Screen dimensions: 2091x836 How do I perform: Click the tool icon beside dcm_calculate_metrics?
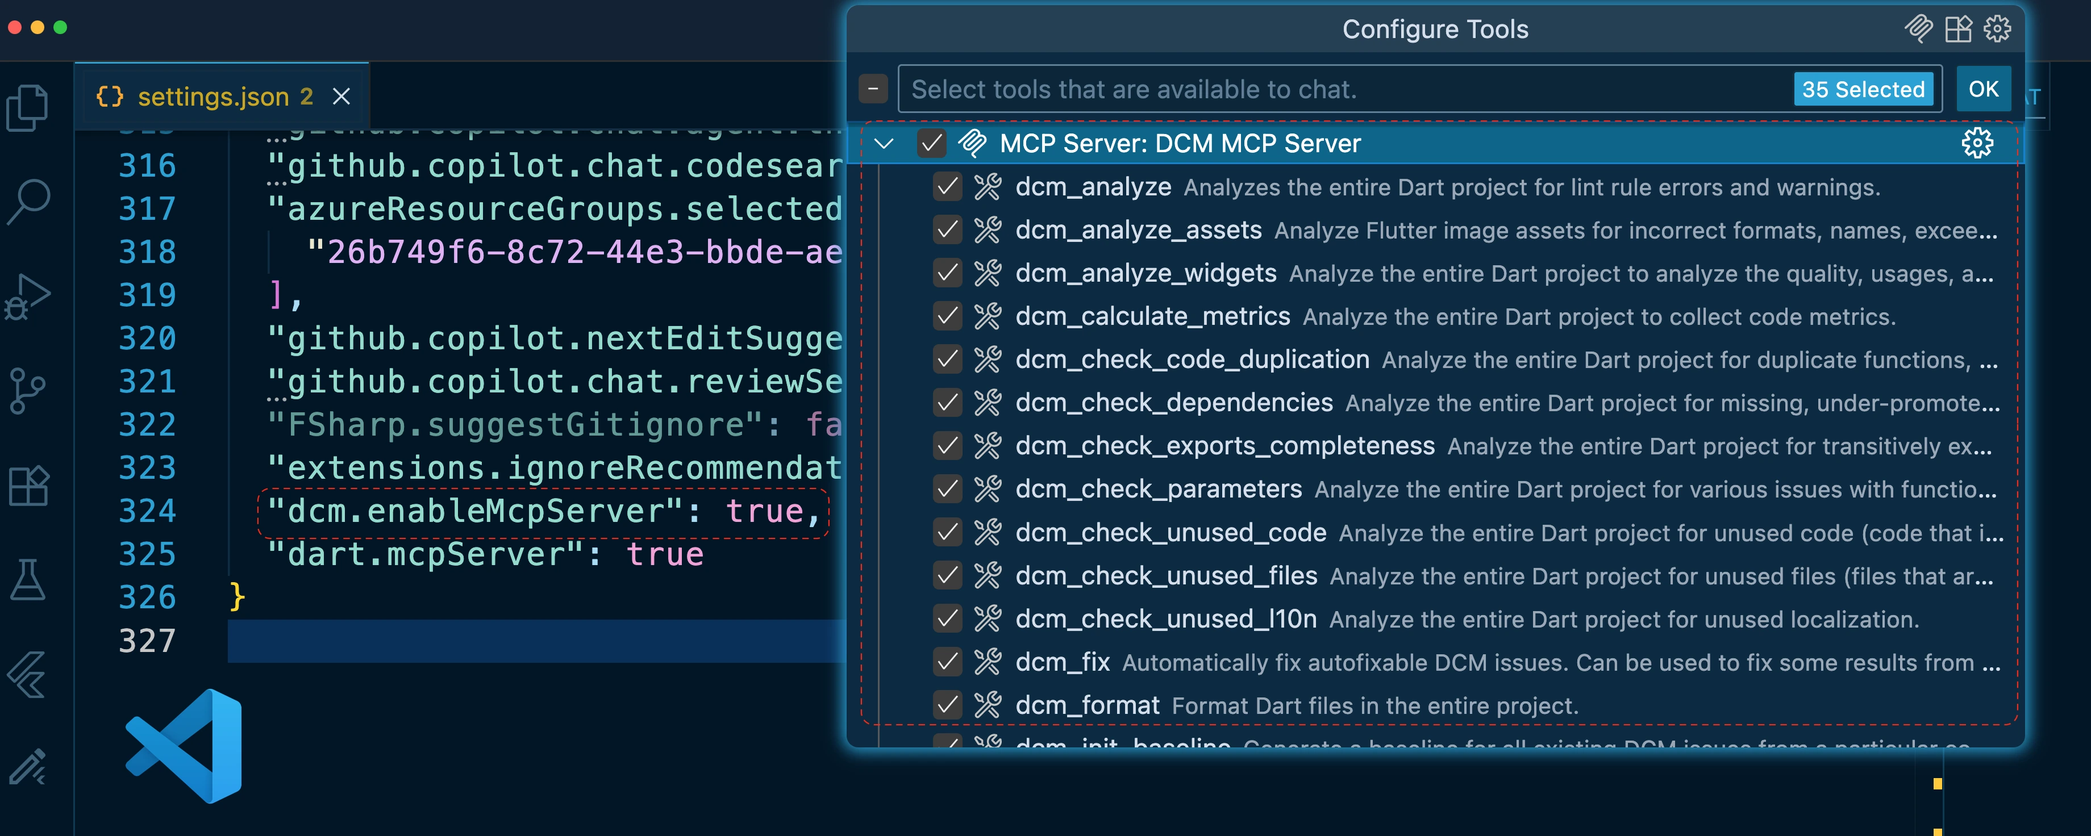[x=987, y=316]
